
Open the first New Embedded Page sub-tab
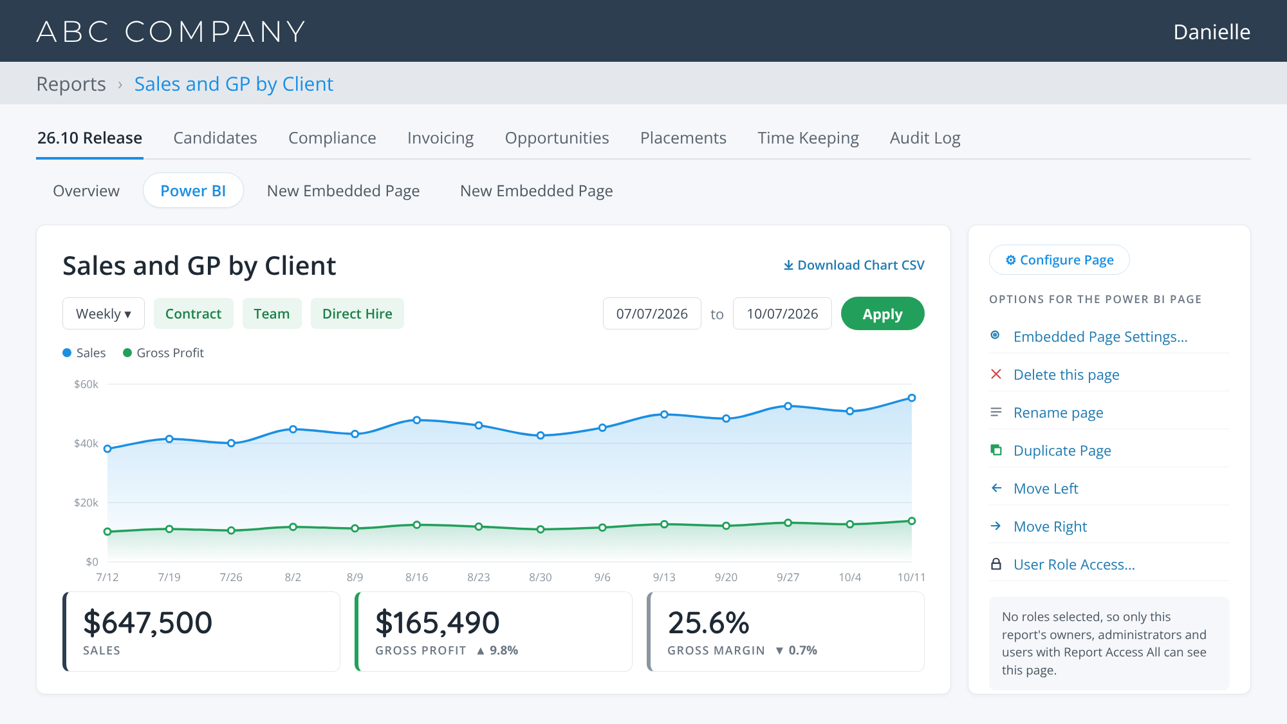point(343,190)
